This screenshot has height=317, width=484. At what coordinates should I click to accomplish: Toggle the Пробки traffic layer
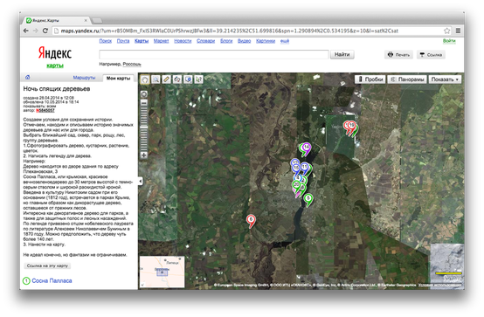click(x=370, y=79)
